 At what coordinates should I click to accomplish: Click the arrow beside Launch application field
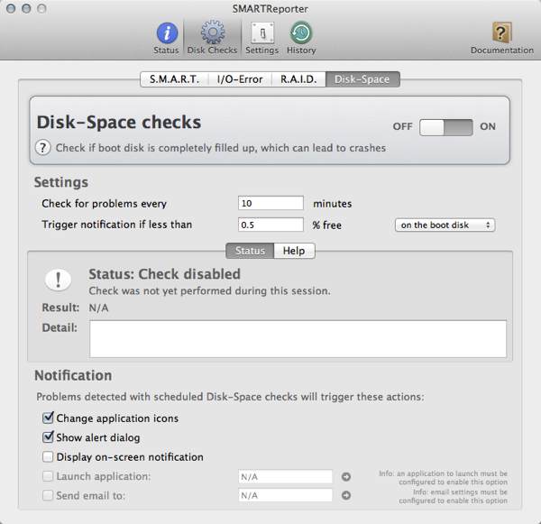346,477
